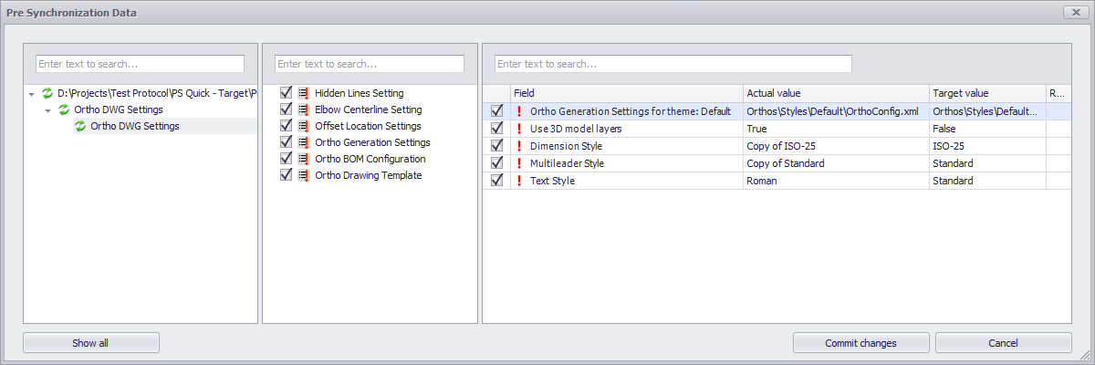This screenshot has width=1095, height=365.
Task: Collapse the parent Ortho DWG Settings node
Action: pos(48,110)
